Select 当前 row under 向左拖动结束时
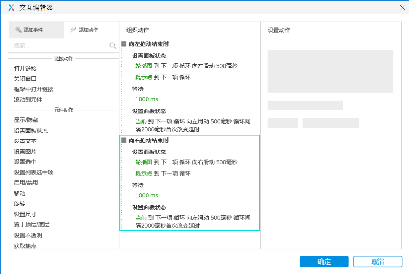Viewport: 409px width, 274px height. tap(193, 125)
